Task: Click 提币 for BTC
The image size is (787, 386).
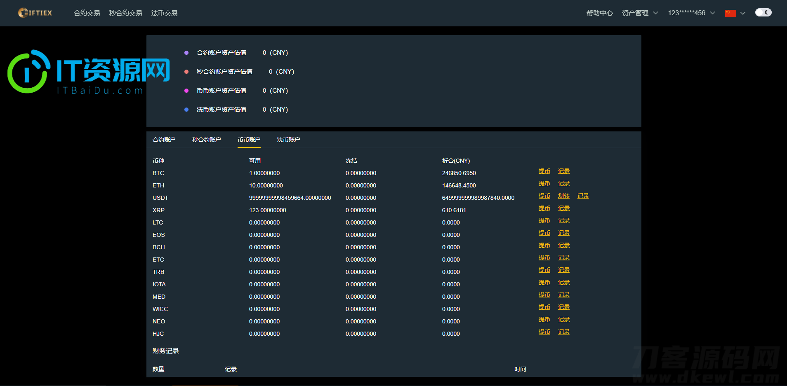Action: [x=544, y=171]
